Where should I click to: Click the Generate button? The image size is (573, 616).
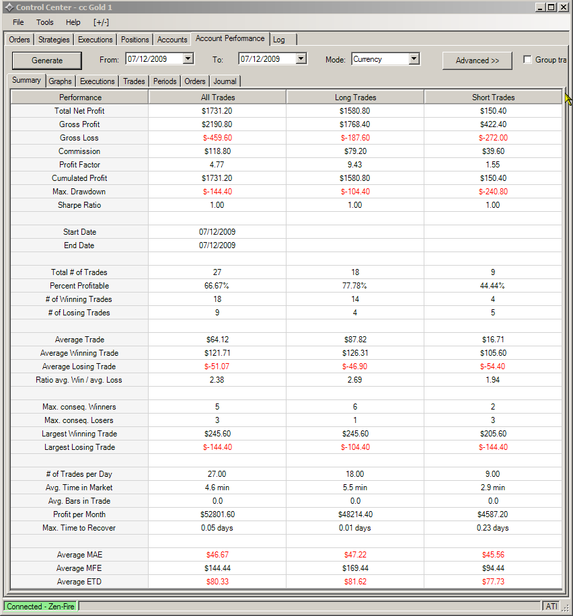point(47,61)
